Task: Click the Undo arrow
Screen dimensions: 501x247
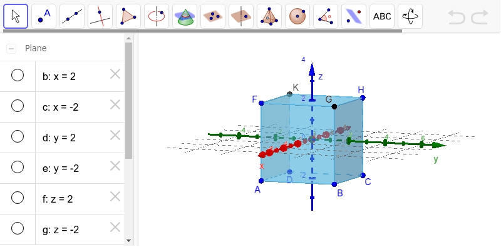Action: pyautogui.click(x=457, y=17)
